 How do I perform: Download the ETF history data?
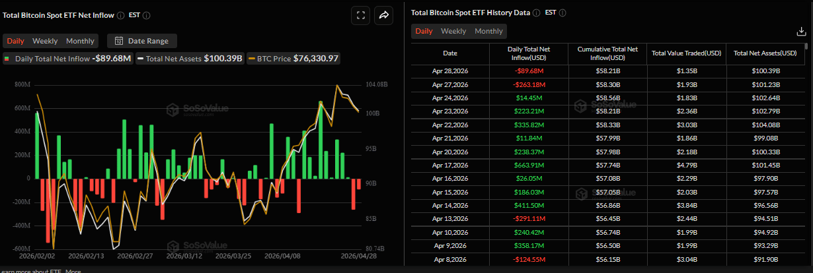(x=801, y=31)
